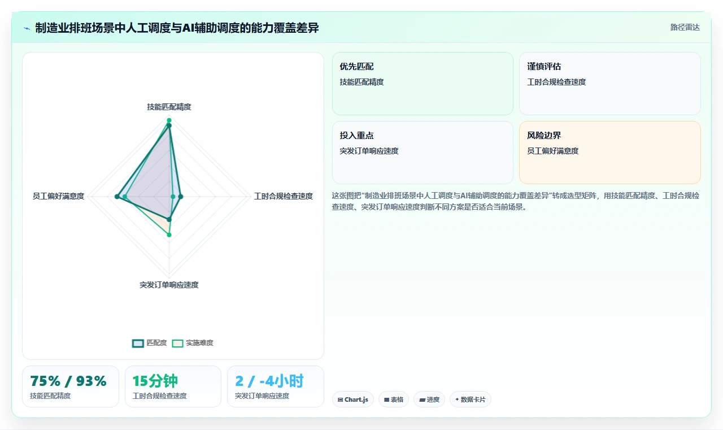Screen dimensions: 723x430
Task: Click the dark-green left radar point at 员工偏好满意度
Action: click(x=117, y=197)
